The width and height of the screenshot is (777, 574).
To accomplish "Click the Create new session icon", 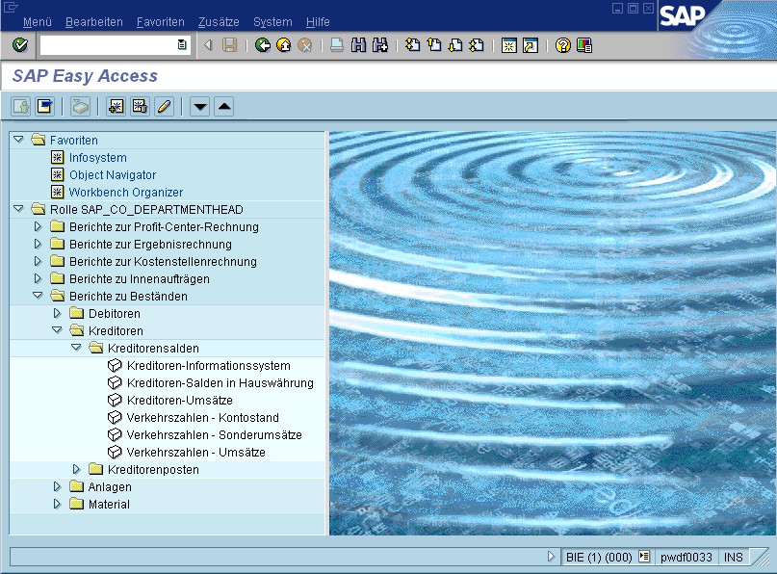I will tap(509, 45).
